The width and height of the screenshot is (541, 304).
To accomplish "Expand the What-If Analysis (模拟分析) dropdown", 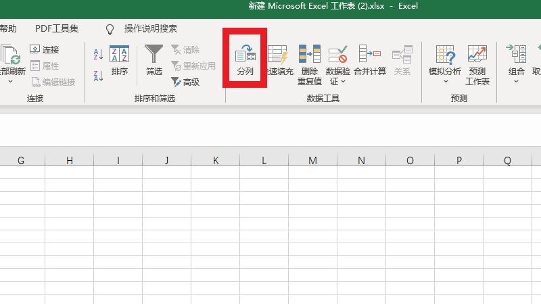I will (446, 82).
